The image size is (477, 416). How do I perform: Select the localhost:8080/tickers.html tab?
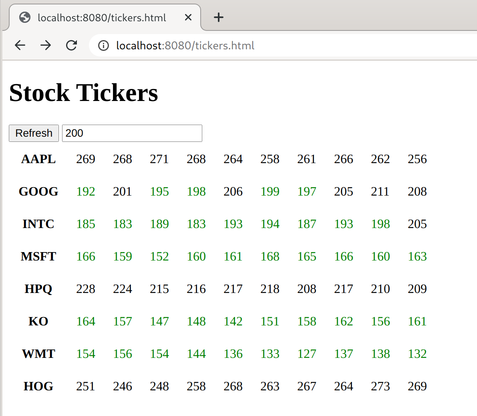click(x=105, y=18)
